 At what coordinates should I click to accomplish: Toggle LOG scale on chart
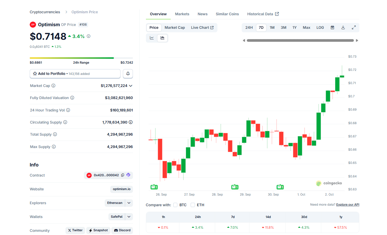pyautogui.click(x=320, y=28)
